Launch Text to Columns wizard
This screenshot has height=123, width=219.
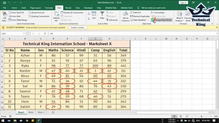coord(125,17)
